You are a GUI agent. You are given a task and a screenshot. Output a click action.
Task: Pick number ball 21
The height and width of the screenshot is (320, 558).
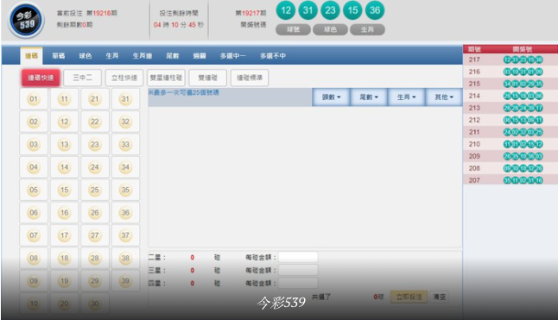coord(95,98)
